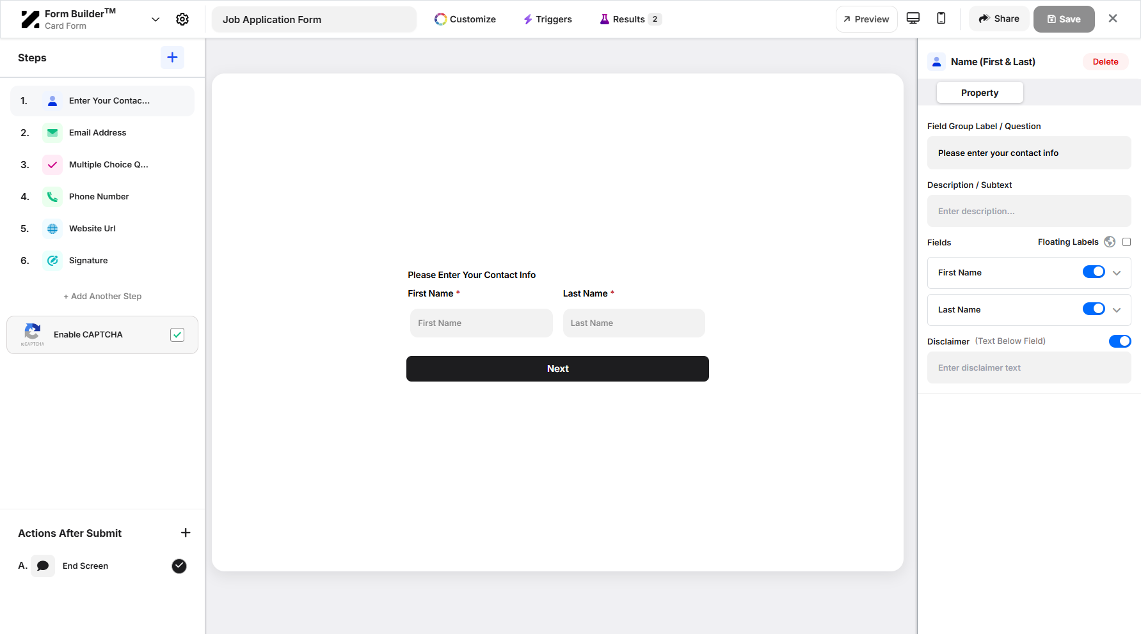Toggle First Name field switch
The image size is (1141, 634).
pos(1094,272)
